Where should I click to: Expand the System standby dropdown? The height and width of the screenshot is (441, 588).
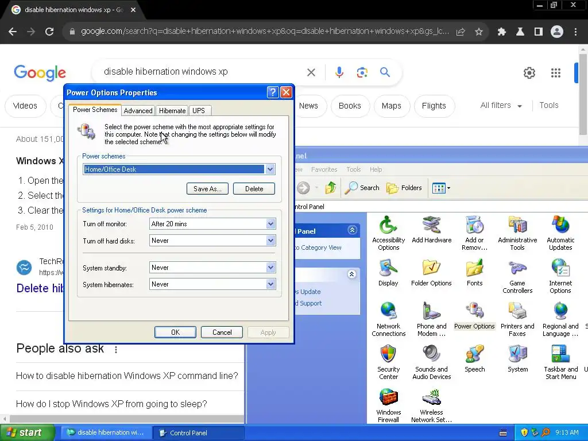[x=270, y=268]
